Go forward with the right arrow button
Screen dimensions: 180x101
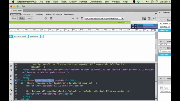click(77, 18)
